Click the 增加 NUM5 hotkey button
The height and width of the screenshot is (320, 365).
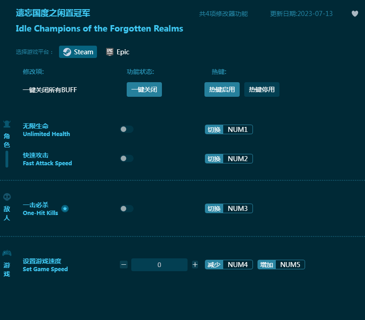click(x=281, y=265)
